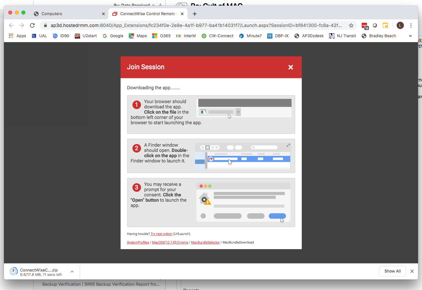Open the Maps bookmark

(x=138, y=36)
